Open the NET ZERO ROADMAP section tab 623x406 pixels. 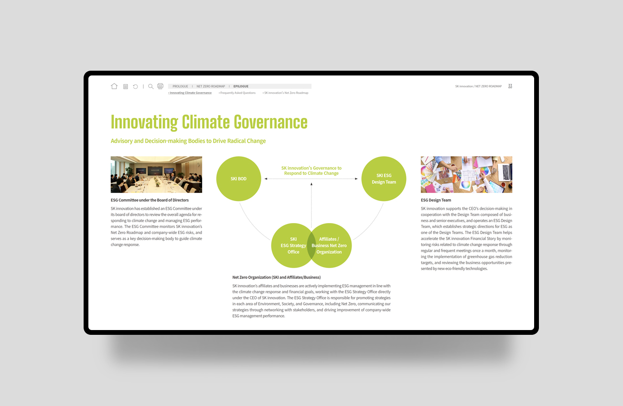[211, 86]
